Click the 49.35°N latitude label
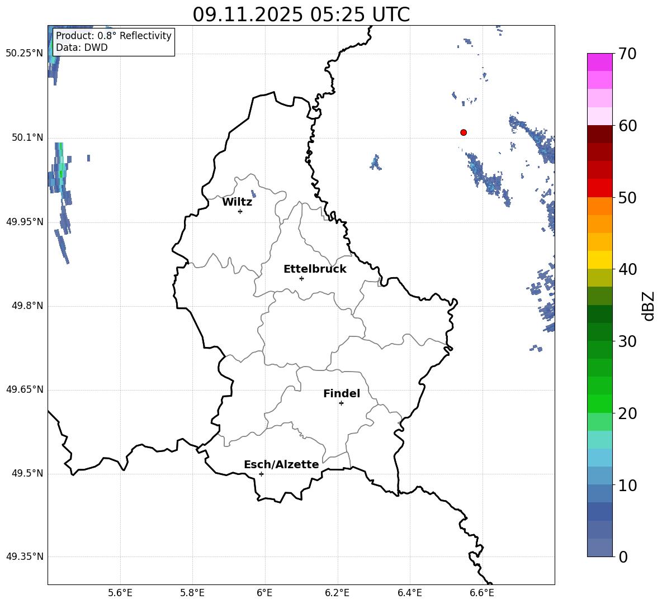 click(25, 557)
